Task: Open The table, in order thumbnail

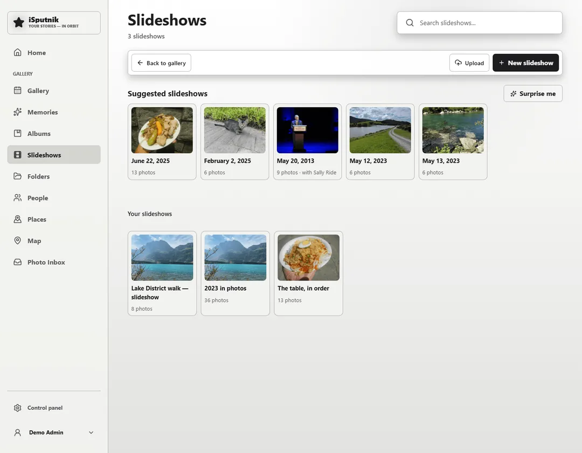Action: tap(308, 257)
